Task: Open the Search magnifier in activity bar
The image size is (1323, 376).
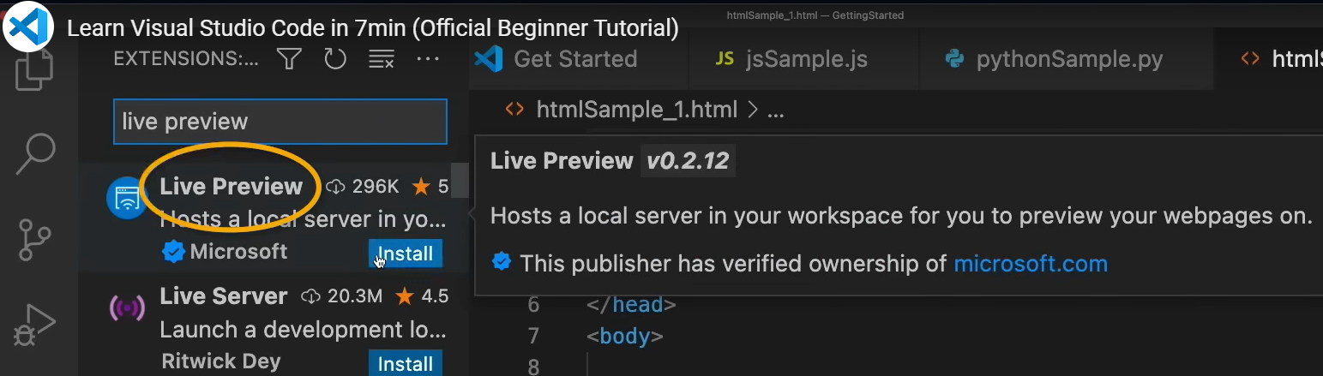Action: pos(36,154)
